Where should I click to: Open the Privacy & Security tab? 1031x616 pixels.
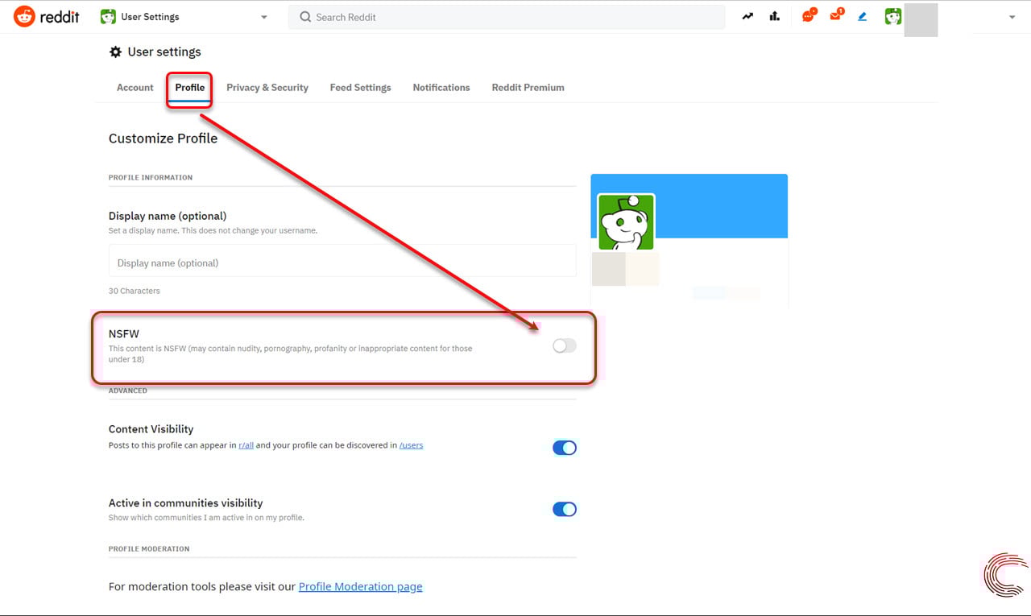267,87
